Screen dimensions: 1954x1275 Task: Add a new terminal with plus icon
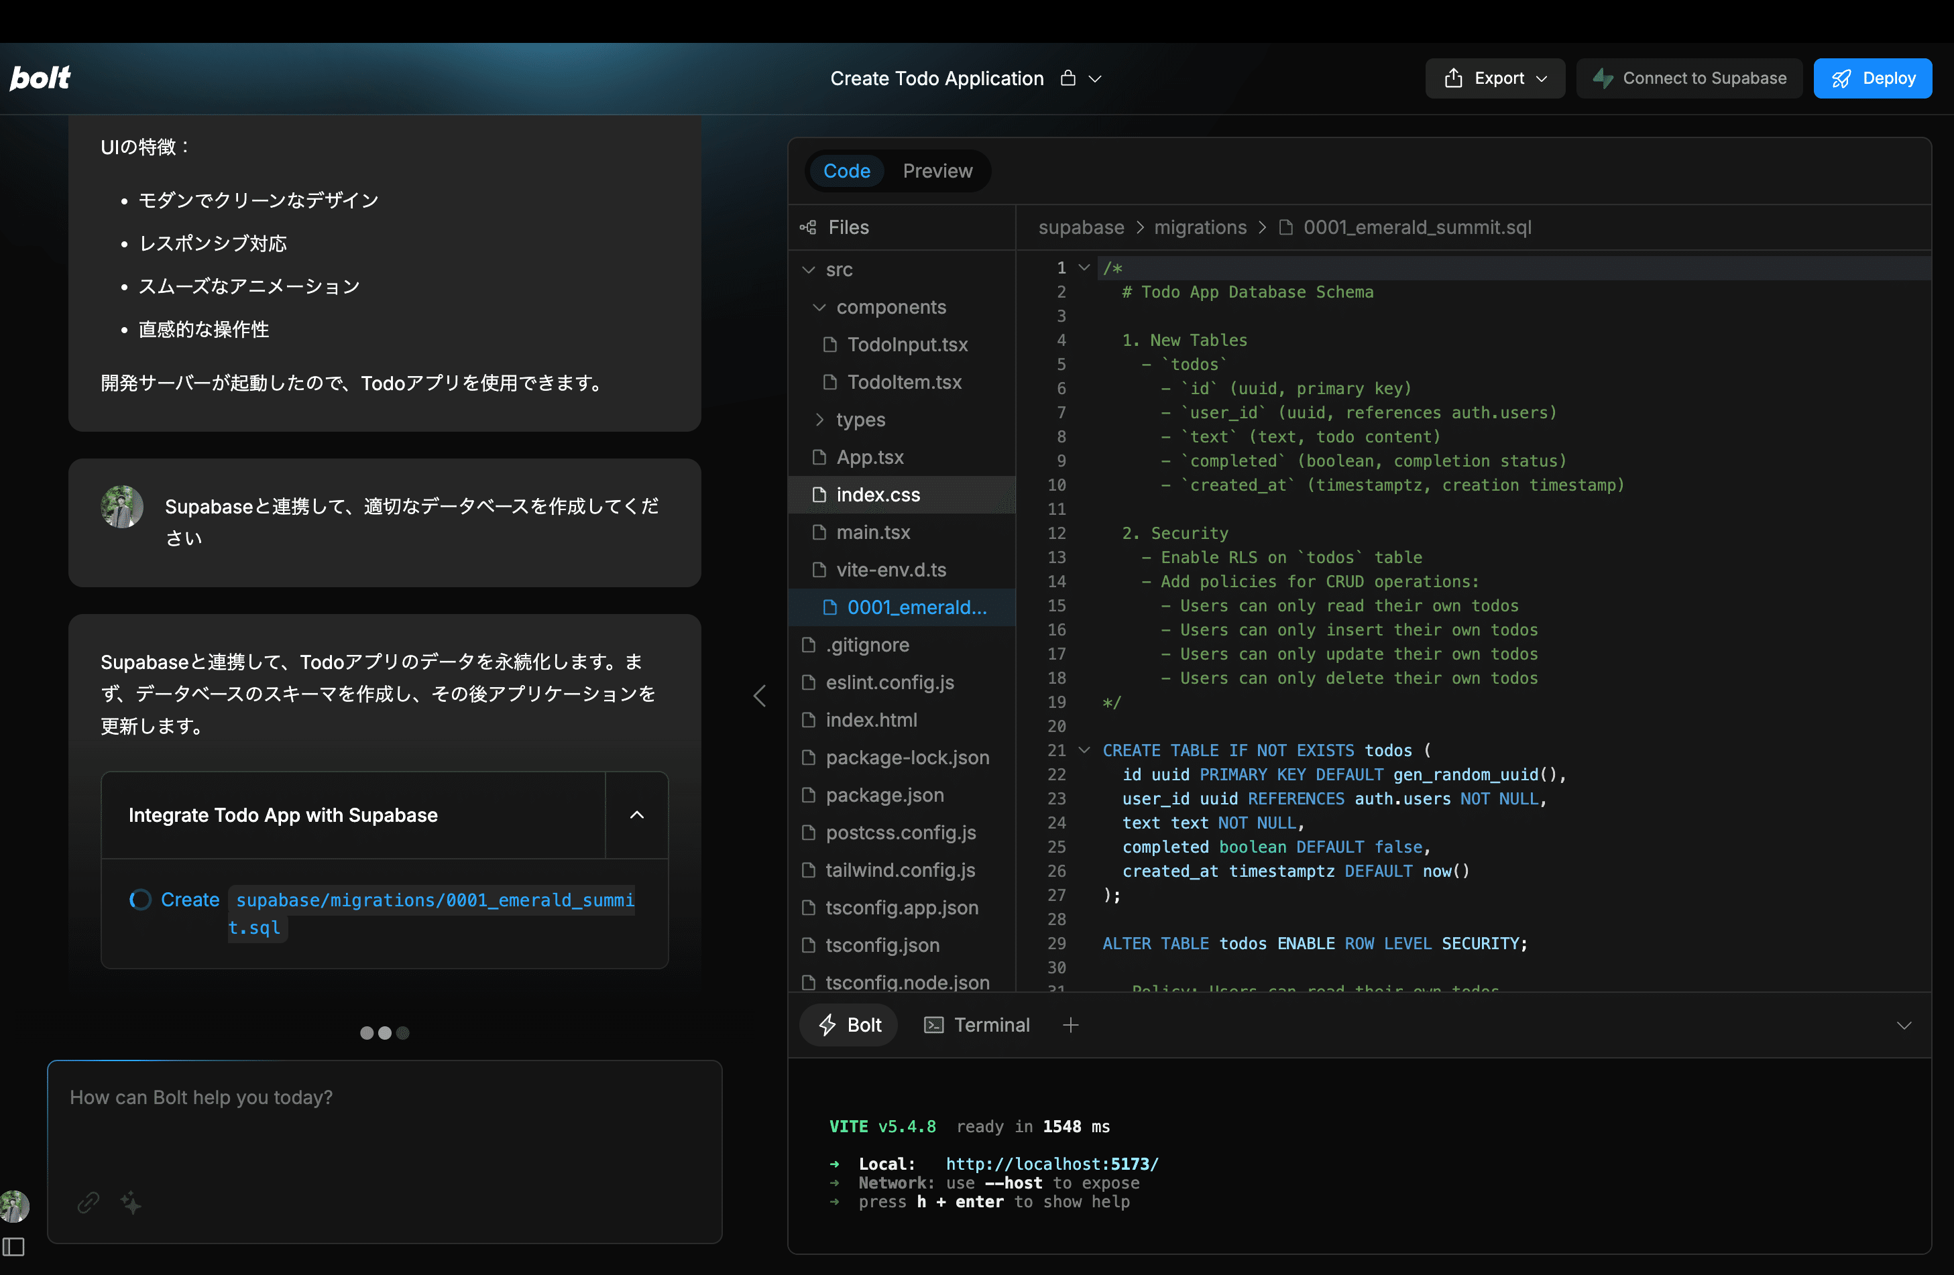[x=1071, y=1024]
